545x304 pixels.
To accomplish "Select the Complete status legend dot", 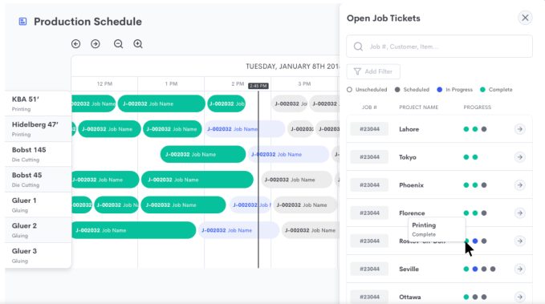I will [x=482, y=90].
